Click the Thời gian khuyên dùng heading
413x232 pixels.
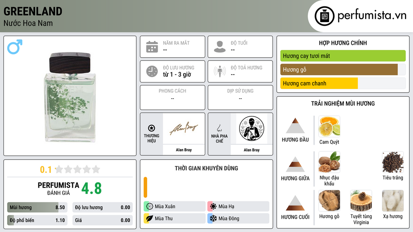click(x=206, y=168)
